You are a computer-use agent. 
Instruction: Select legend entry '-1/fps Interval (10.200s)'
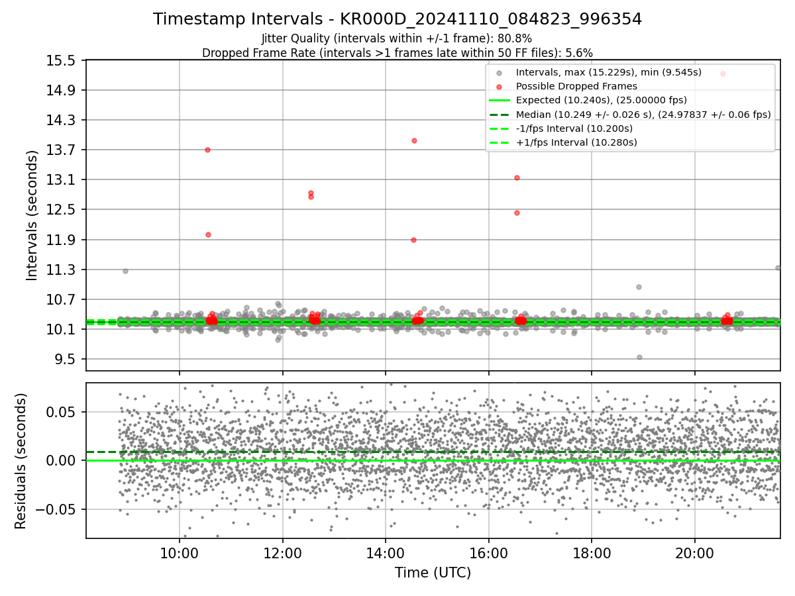pyautogui.click(x=574, y=128)
